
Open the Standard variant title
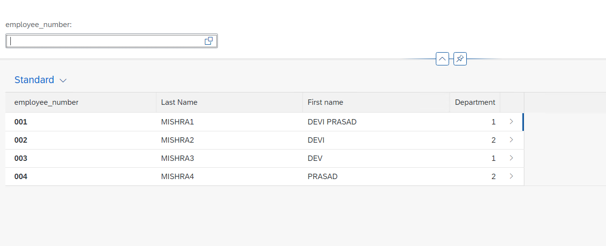34,80
